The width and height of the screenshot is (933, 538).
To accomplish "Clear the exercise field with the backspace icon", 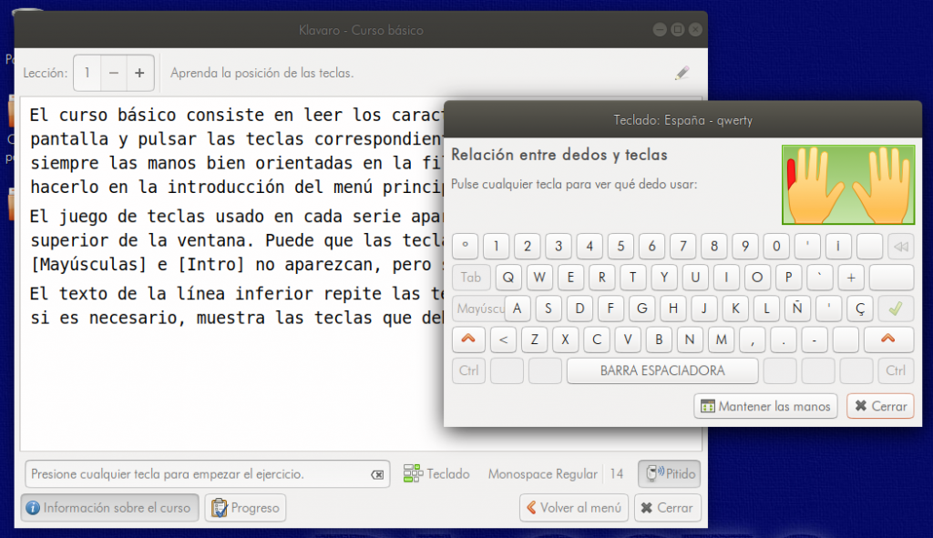I will click(376, 474).
